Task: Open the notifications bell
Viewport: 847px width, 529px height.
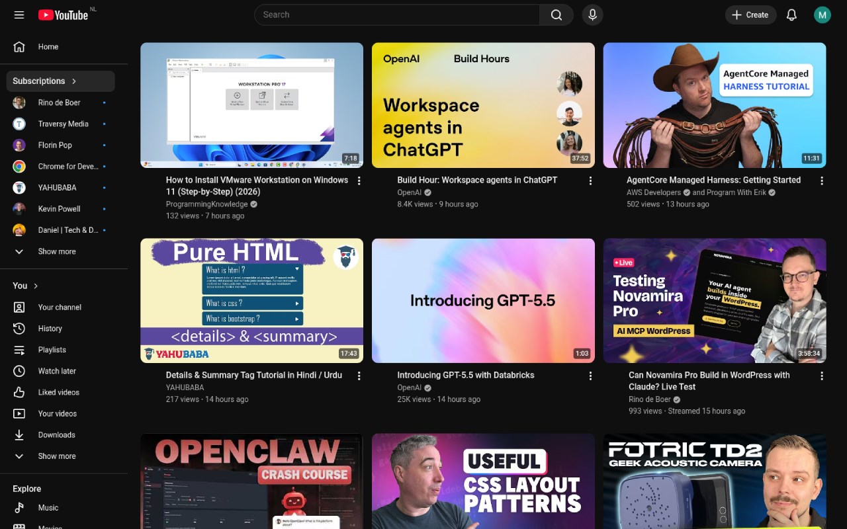Action: pos(791,15)
